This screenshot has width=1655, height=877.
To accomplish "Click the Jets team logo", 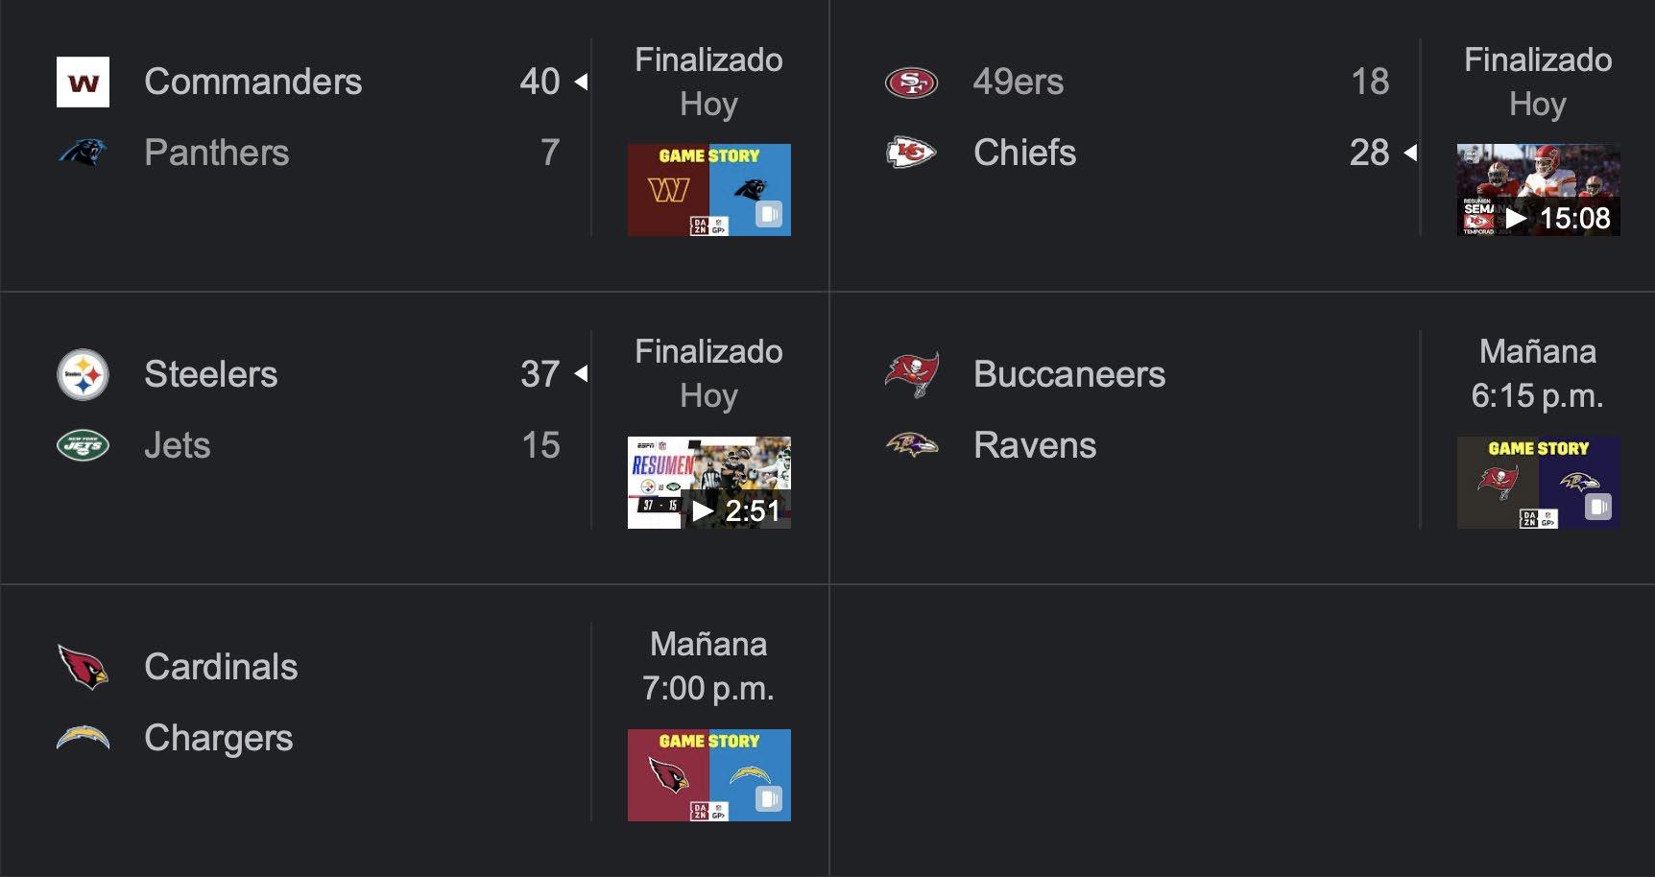I will click(x=83, y=445).
